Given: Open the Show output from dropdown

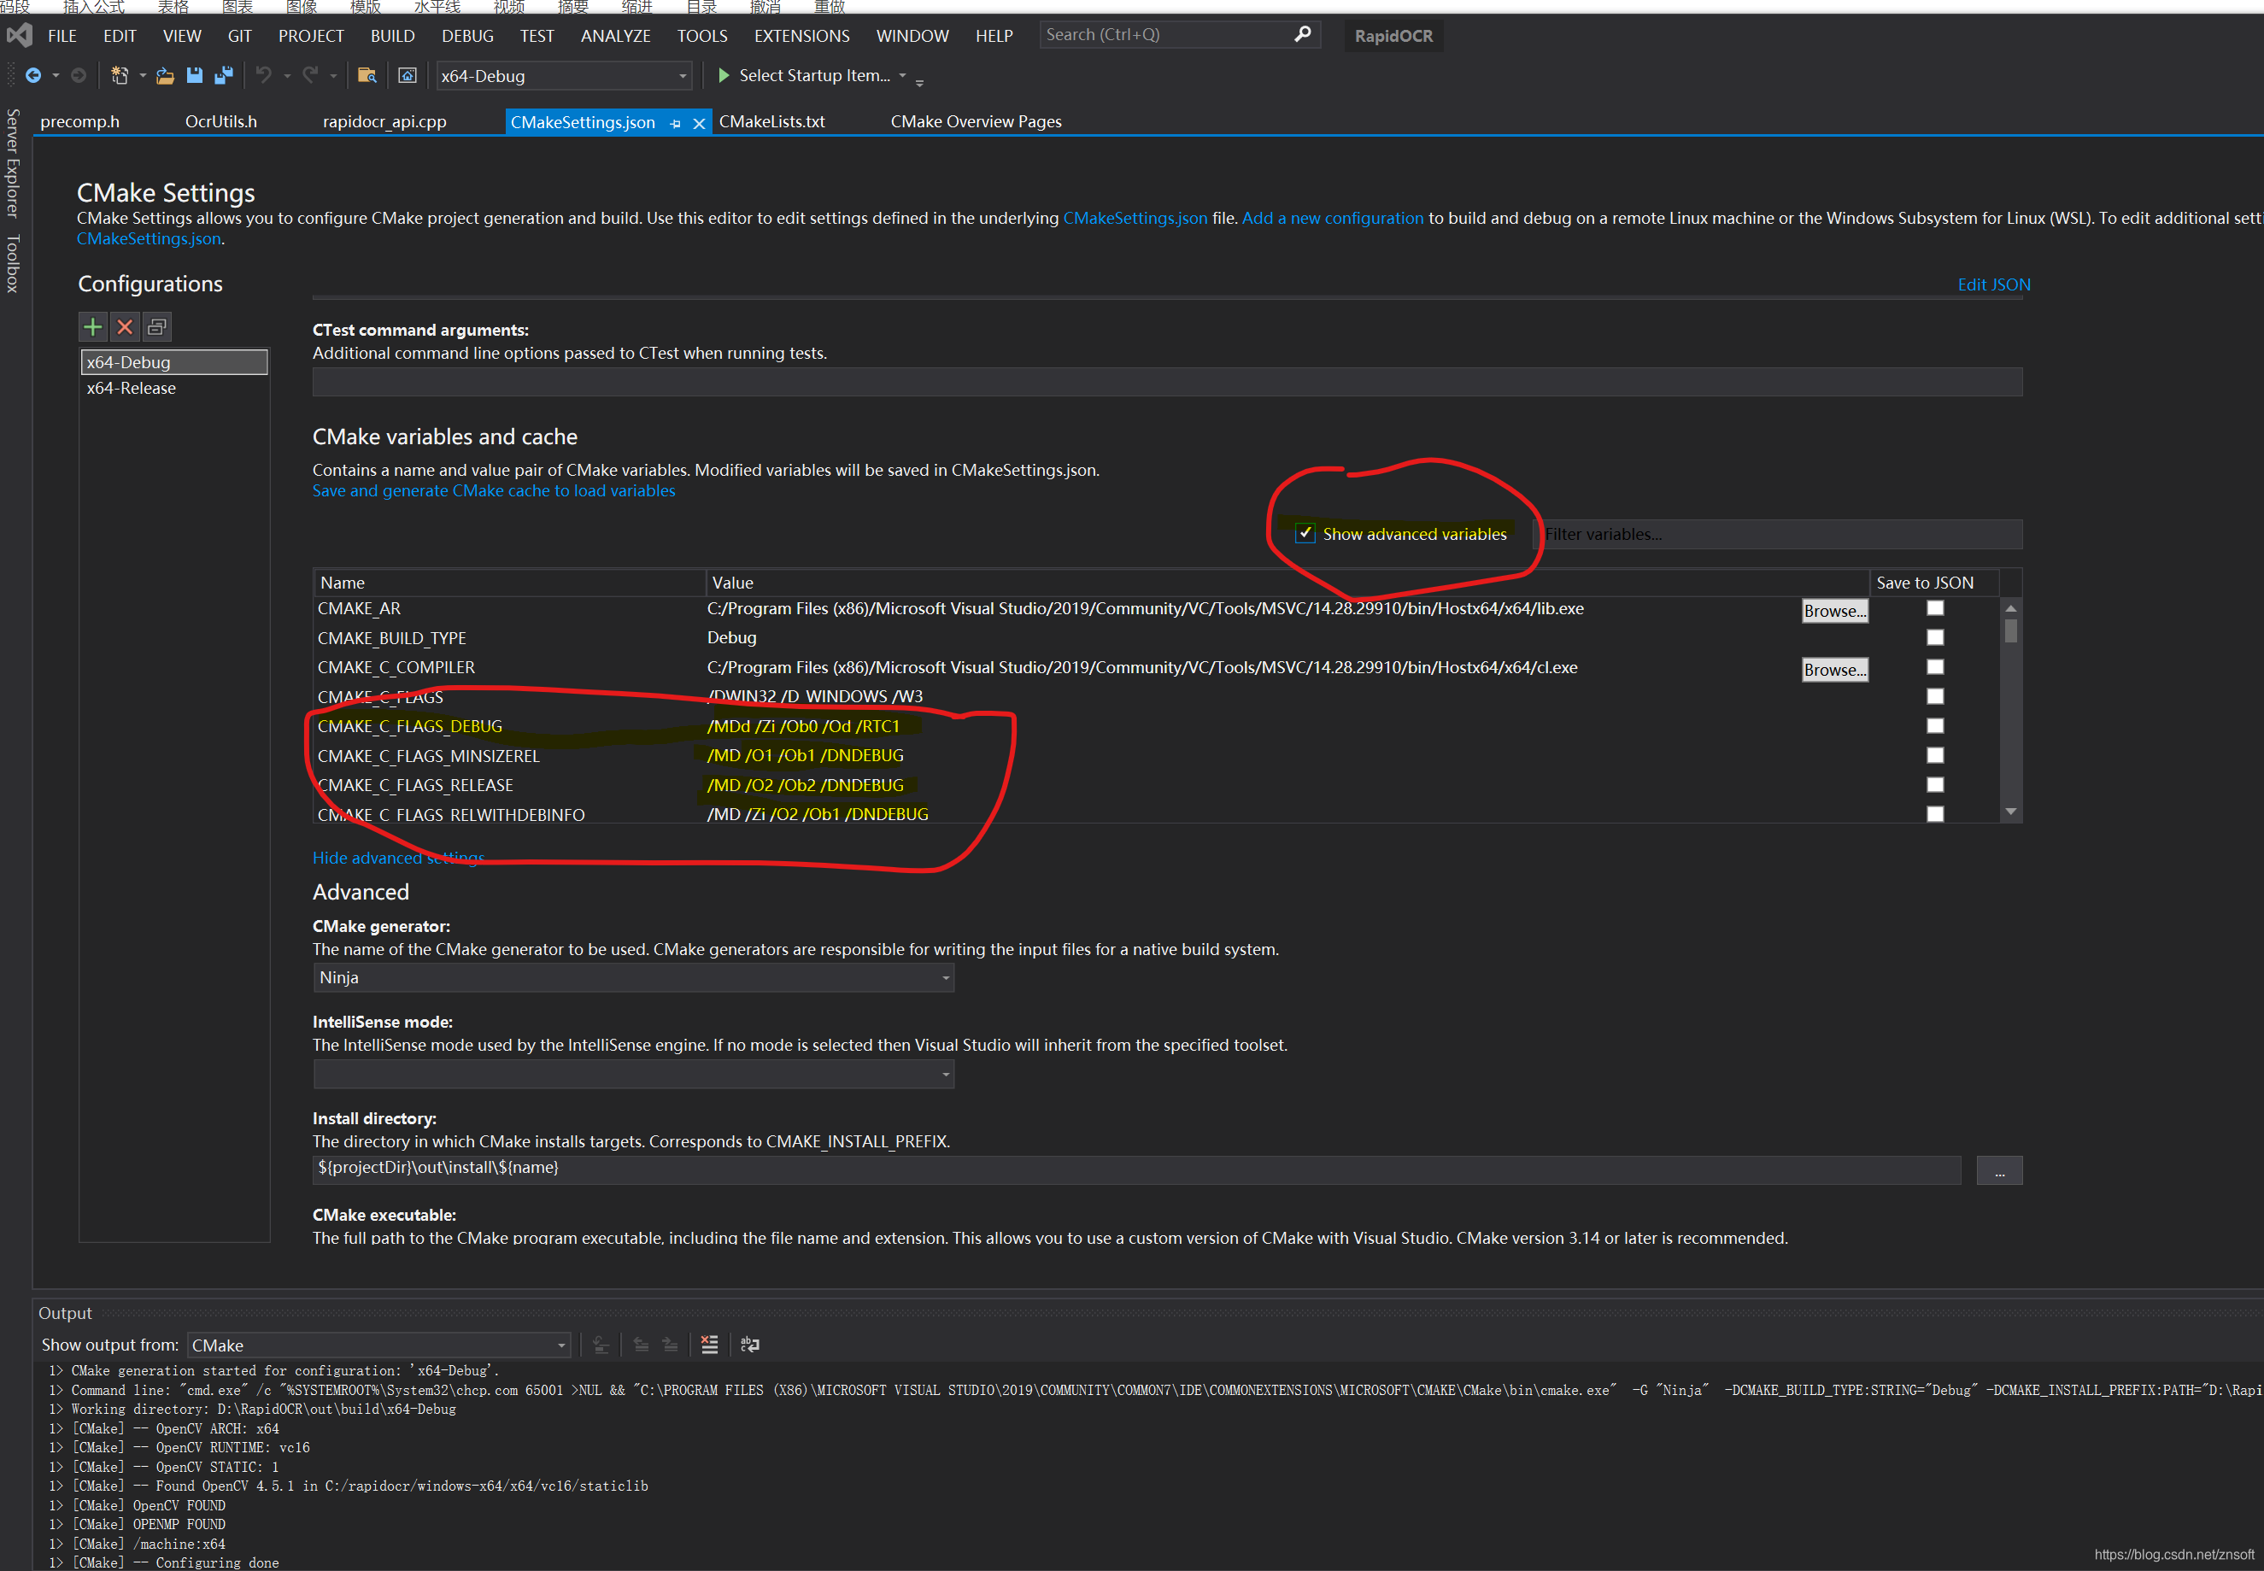Looking at the screenshot, I should pos(561,1345).
